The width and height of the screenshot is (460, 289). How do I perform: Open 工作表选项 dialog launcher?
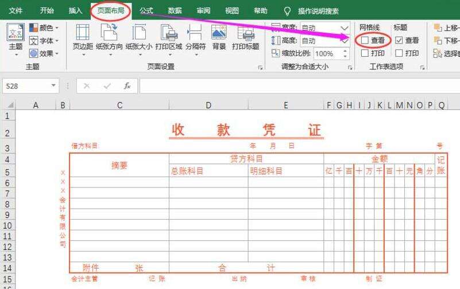tap(423, 68)
